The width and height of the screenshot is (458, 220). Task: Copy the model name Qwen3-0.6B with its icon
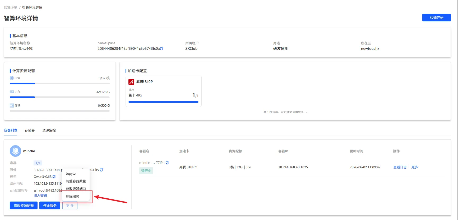[x=54, y=177]
